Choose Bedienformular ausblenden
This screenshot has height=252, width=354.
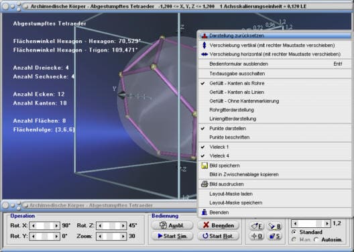point(275,64)
